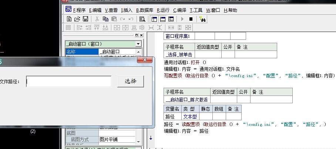Click the __启动窗口_首次激活 subroutine name
336x149 pixels.
coord(187,100)
